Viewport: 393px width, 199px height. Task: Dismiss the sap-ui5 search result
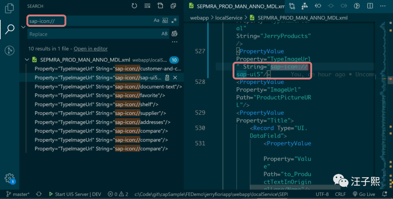coord(175,77)
